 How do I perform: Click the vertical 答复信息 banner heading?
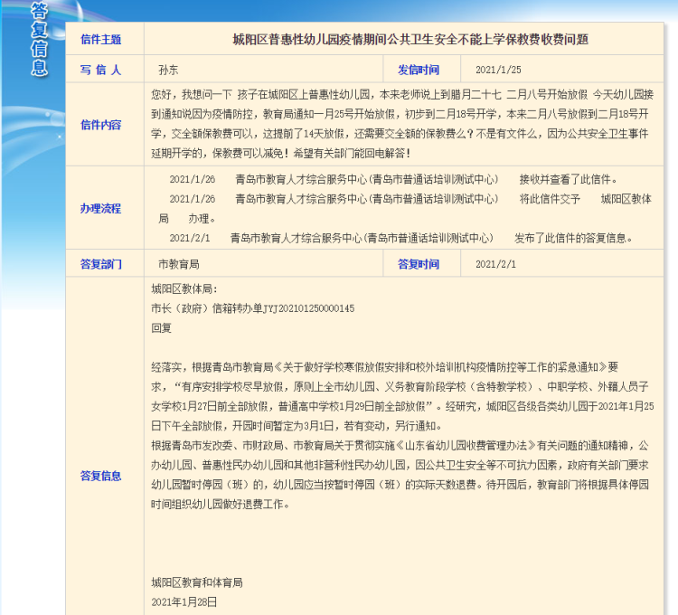click(x=39, y=39)
